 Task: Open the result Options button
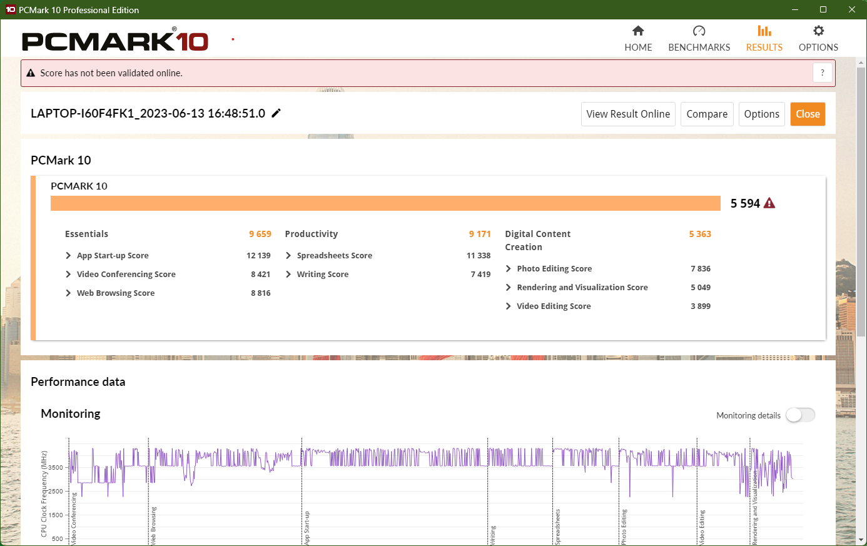pyautogui.click(x=762, y=114)
